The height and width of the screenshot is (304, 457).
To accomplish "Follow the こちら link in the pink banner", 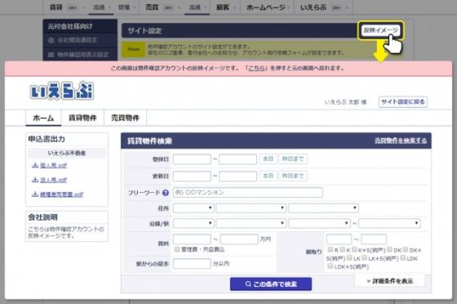I will point(256,69).
